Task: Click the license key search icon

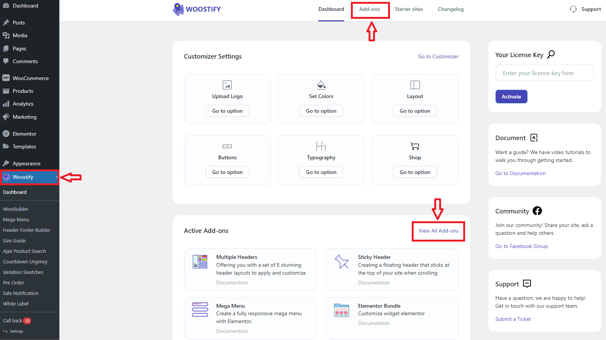Action: coord(551,54)
